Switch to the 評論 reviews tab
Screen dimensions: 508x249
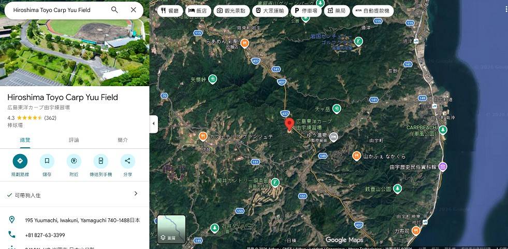point(74,140)
